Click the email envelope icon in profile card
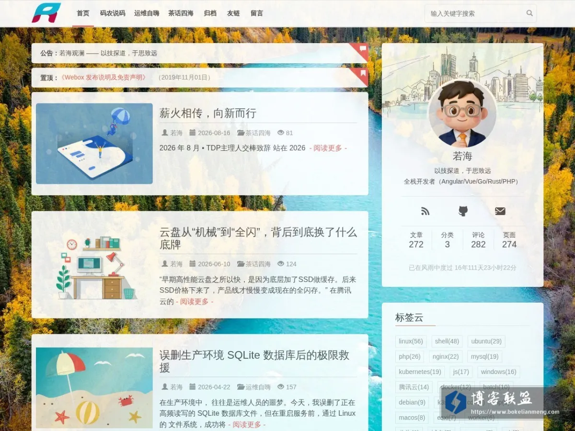This screenshot has width=575, height=431. (500, 211)
